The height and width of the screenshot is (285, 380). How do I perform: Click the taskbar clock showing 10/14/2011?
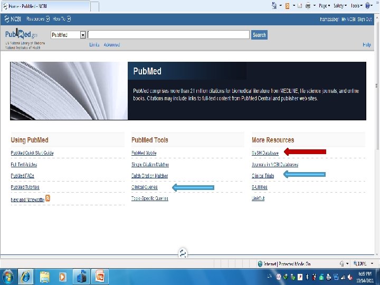[365, 277]
